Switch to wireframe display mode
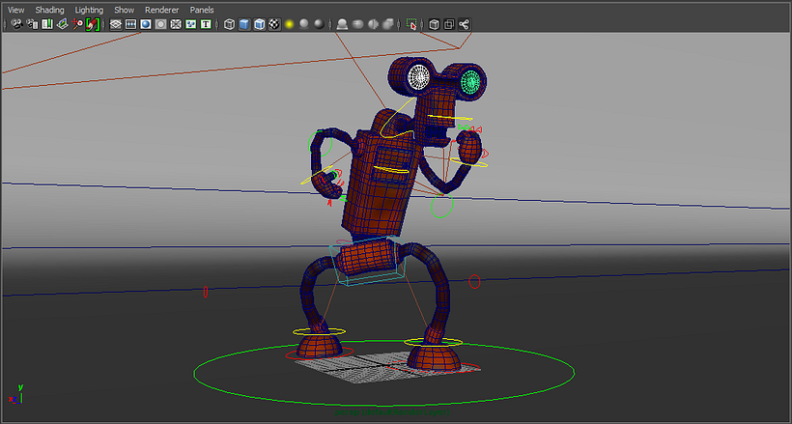792x424 pixels. [x=229, y=24]
